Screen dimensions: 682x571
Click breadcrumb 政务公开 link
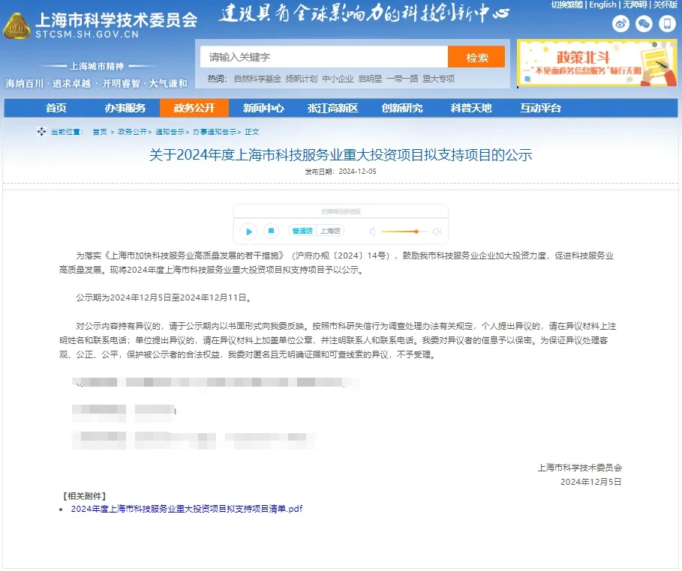pyautogui.click(x=132, y=132)
